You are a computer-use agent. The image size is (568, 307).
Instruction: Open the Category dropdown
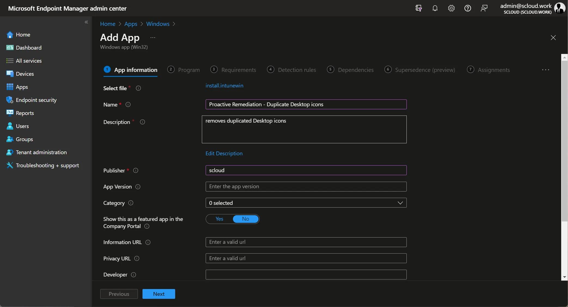click(x=306, y=203)
